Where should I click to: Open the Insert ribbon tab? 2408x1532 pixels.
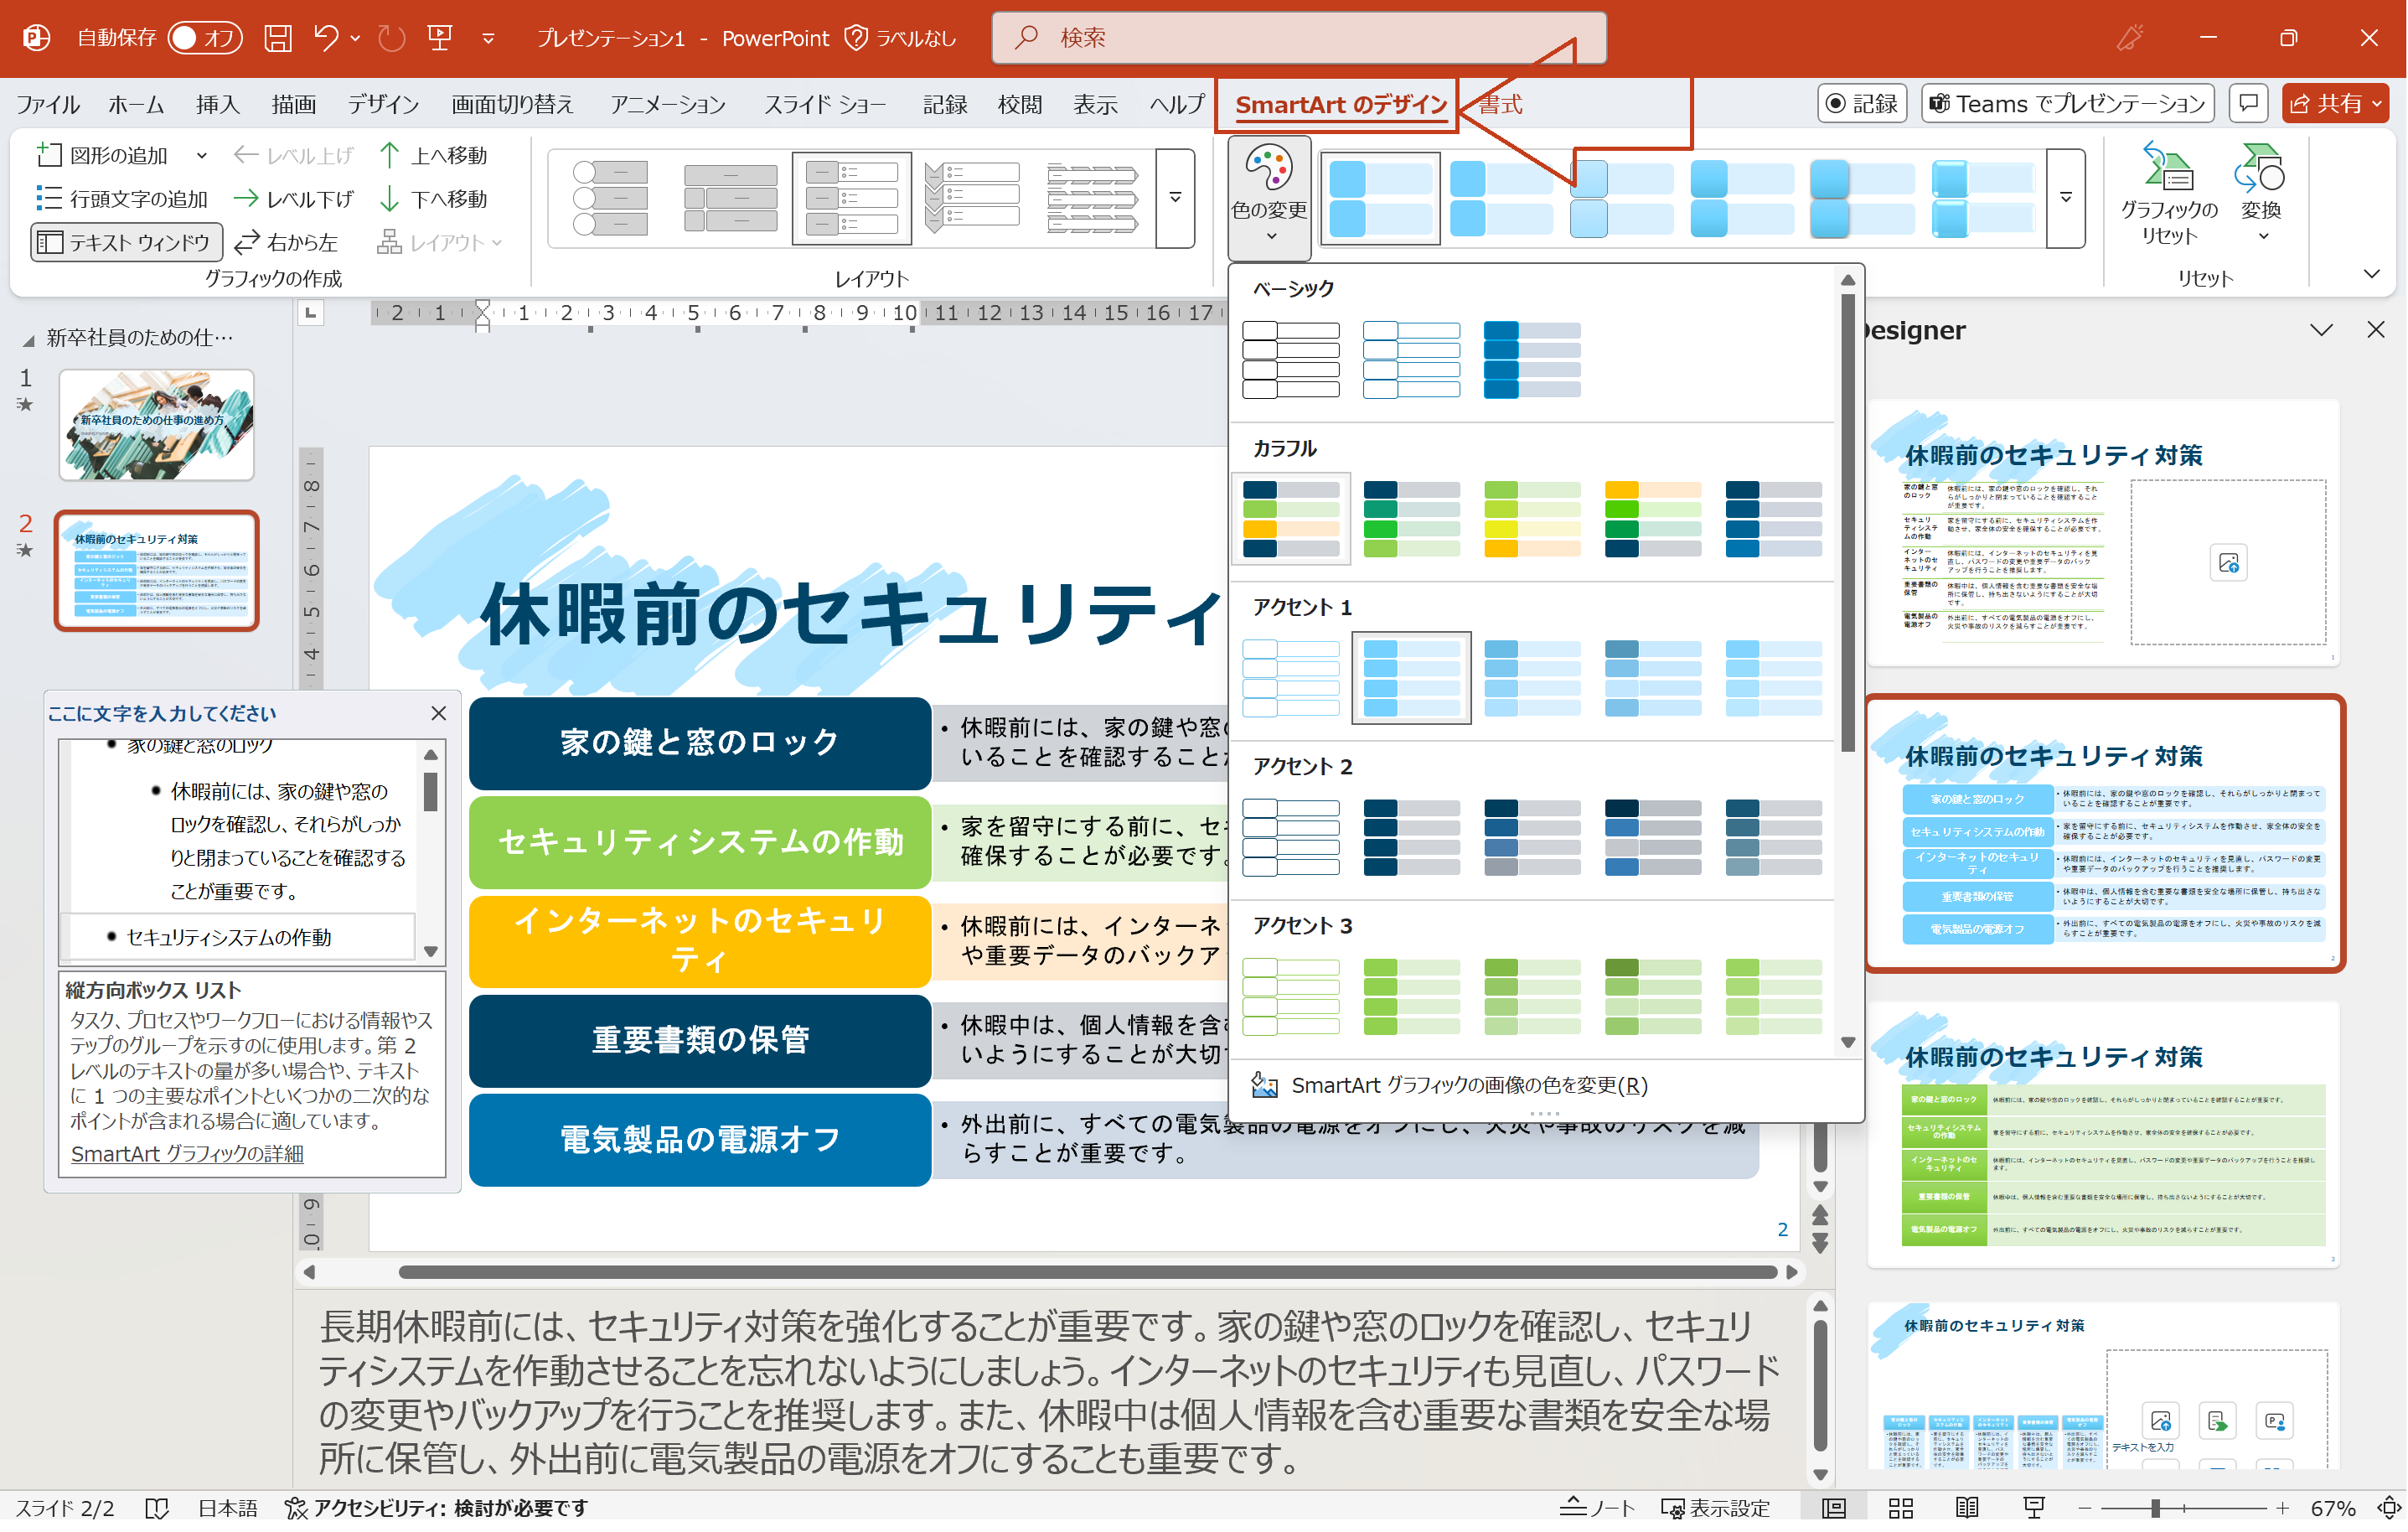point(217,104)
